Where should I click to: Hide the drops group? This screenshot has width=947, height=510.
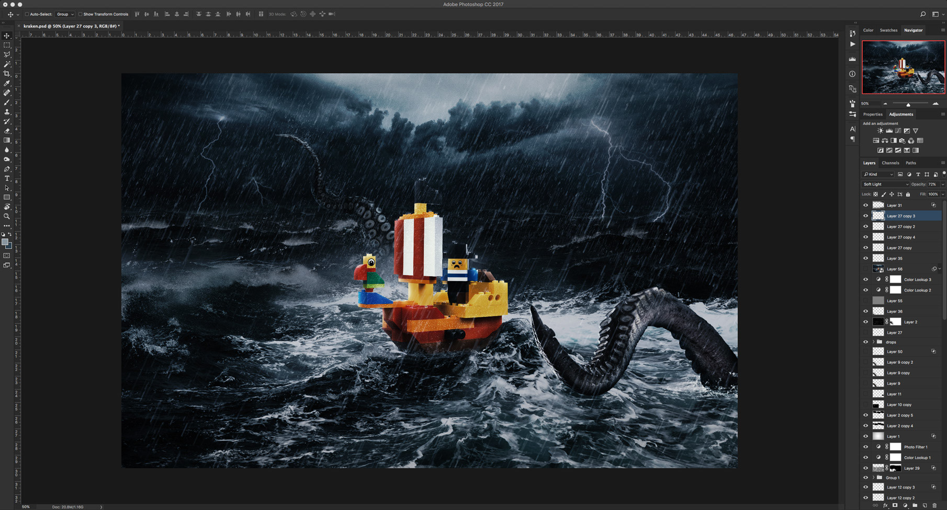click(865, 342)
